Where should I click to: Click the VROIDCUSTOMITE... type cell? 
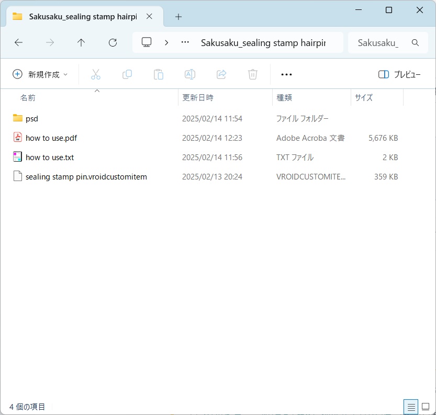[x=311, y=177]
